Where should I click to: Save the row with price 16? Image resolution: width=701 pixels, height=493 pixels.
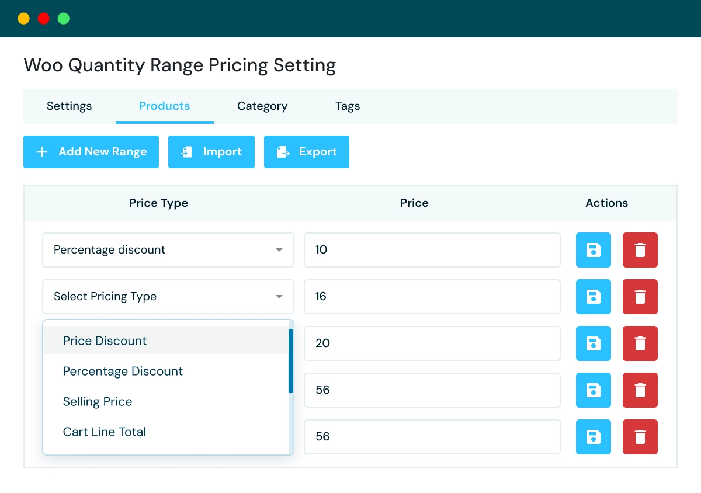[x=594, y=297]
